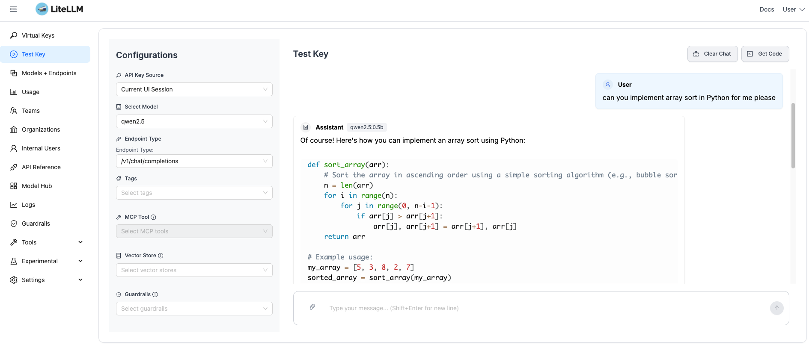Click the Tools wrench icon
Screen dimensions: 809x359
point(14,242)
